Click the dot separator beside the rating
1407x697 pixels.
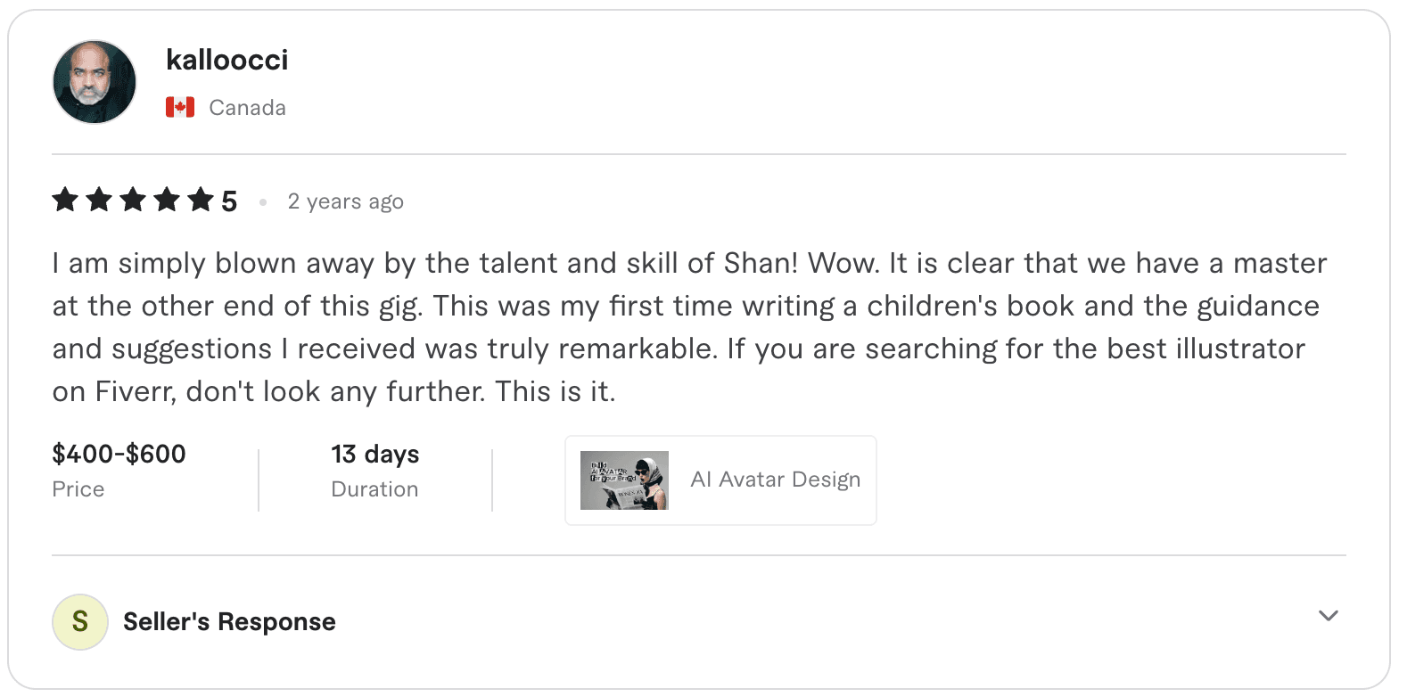263,202
